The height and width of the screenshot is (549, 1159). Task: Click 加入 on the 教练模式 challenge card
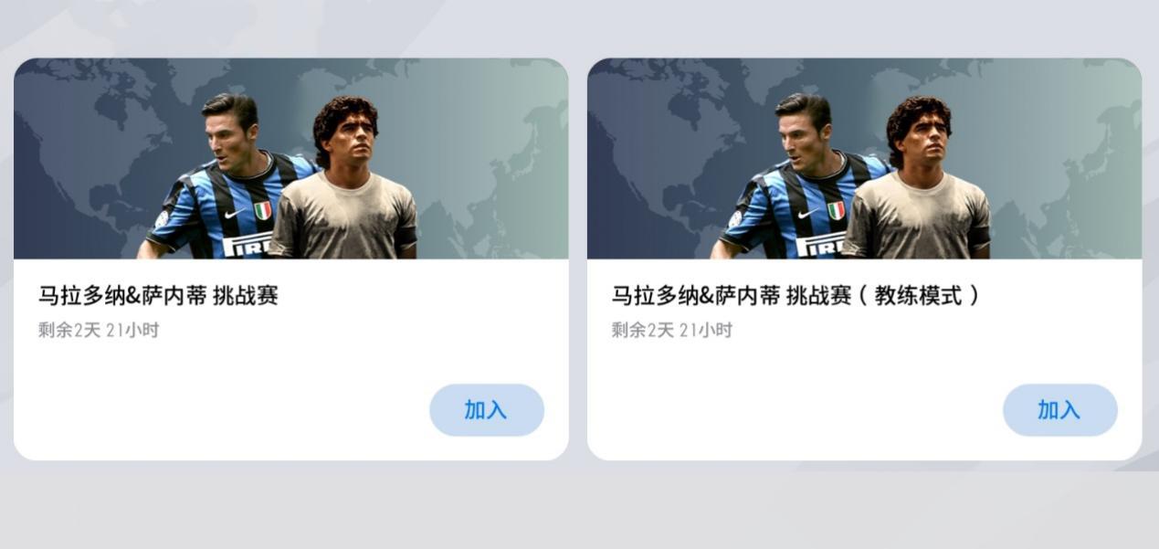coord(1060,410)
